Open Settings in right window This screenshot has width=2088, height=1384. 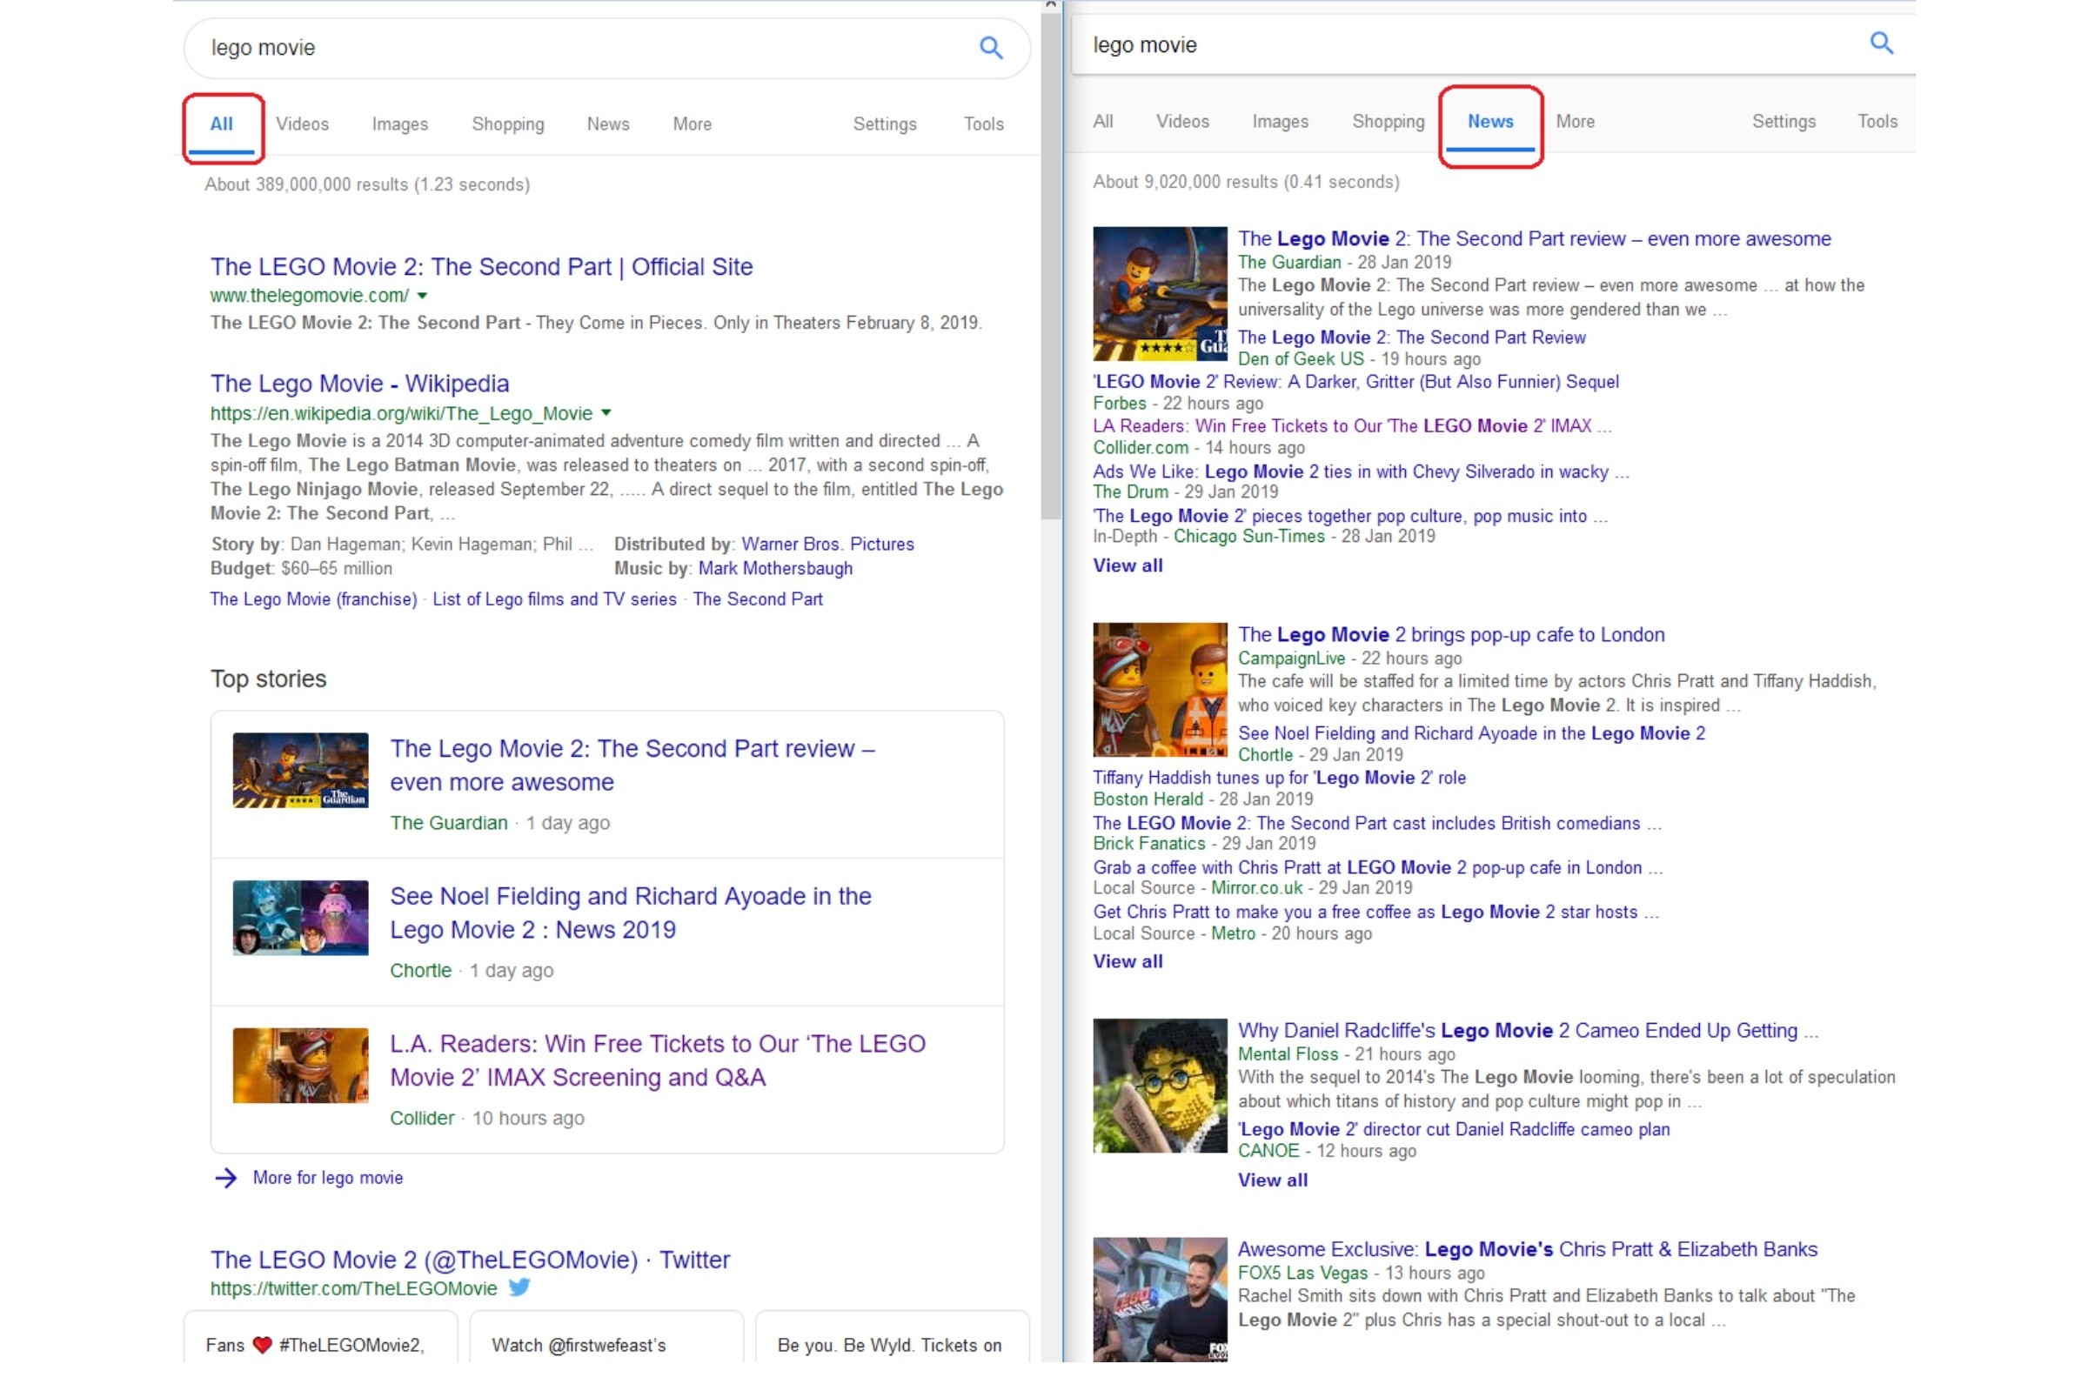pyautogui.click(x=1783, y=122)
